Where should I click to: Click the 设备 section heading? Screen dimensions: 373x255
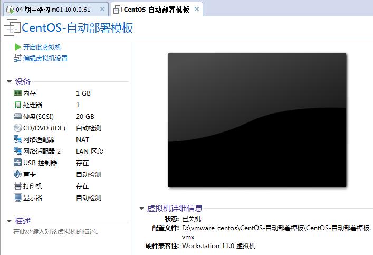[x=23, y=82]
